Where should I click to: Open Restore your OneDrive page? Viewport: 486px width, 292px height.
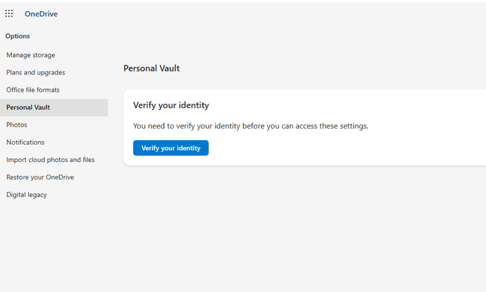point(40,178)
